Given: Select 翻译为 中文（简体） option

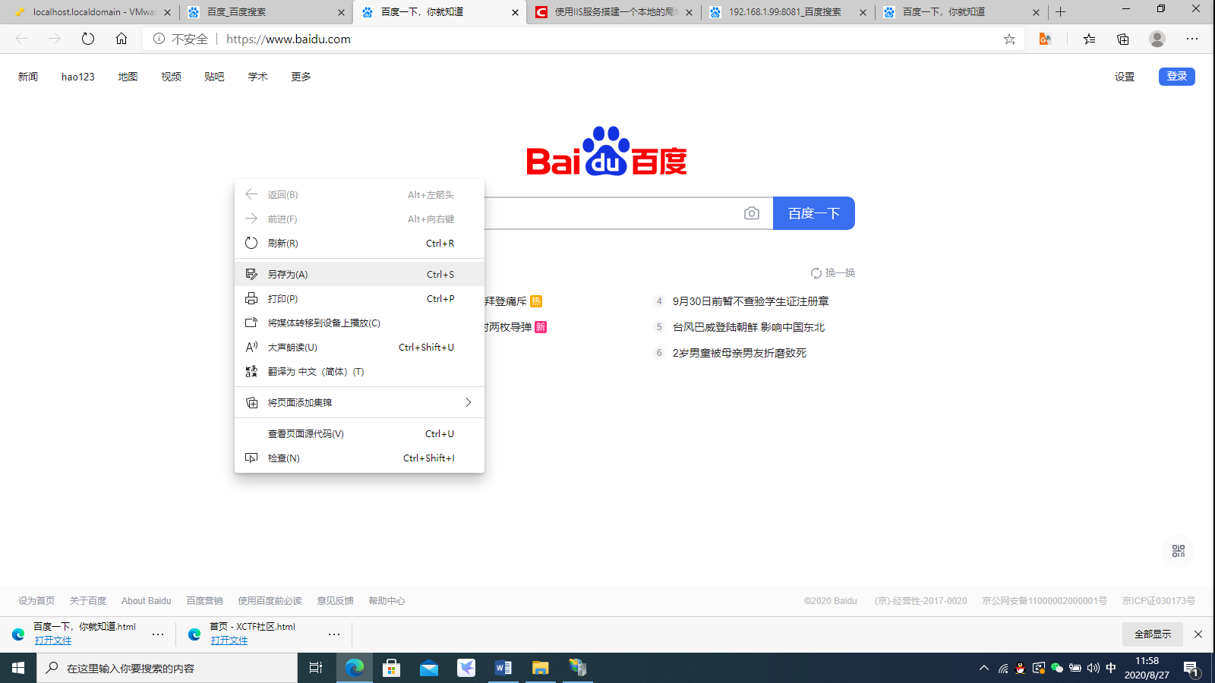Looking at the screenshot, I should click(359, 371).
